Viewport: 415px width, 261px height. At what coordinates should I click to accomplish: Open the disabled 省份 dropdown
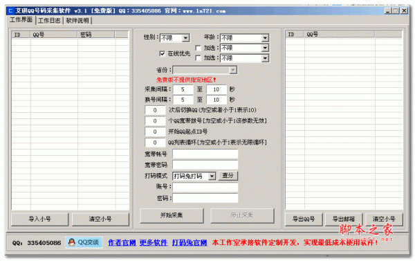[x=205, y=70]
